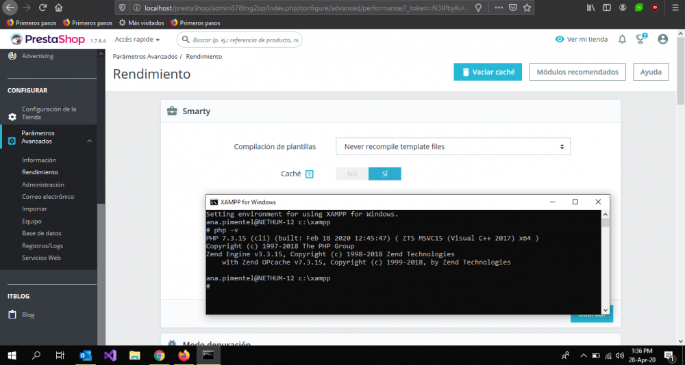
Task: Open the trophy achievements icon
Action: click(641, 39)
